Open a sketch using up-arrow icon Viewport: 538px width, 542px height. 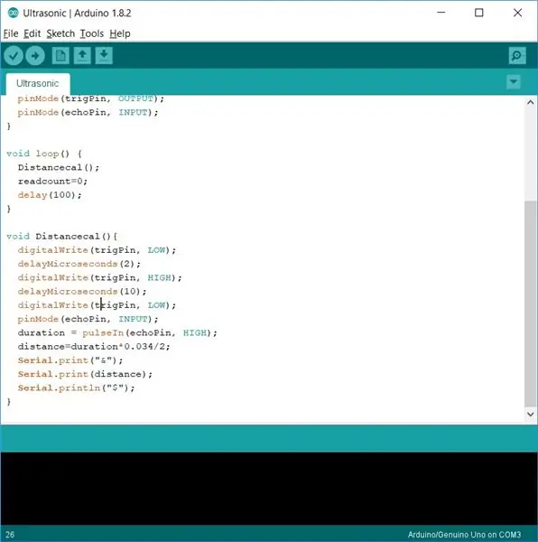(82, 55)
